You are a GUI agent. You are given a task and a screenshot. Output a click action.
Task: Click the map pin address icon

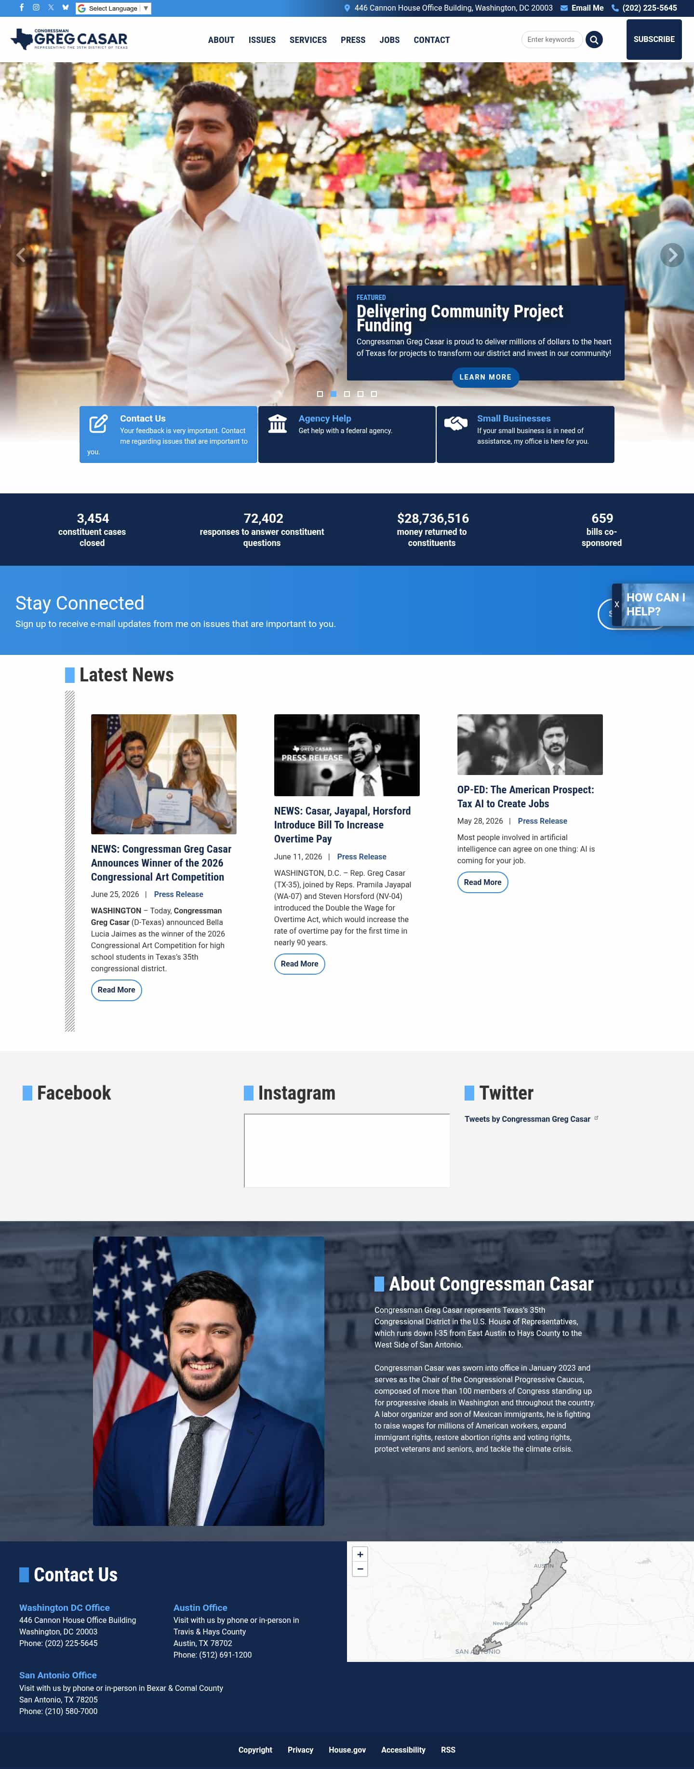click(x=347, y=8)
